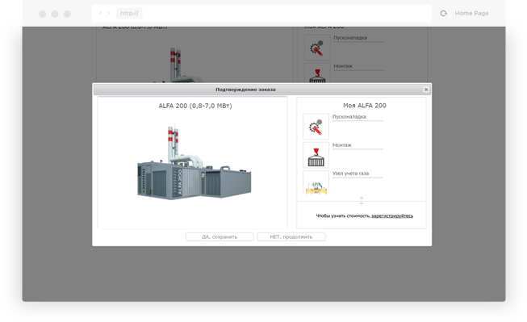This screenshot has height=322, width=527.
Task: Click background page Пусконаладка label
Action: click(350, 38)
